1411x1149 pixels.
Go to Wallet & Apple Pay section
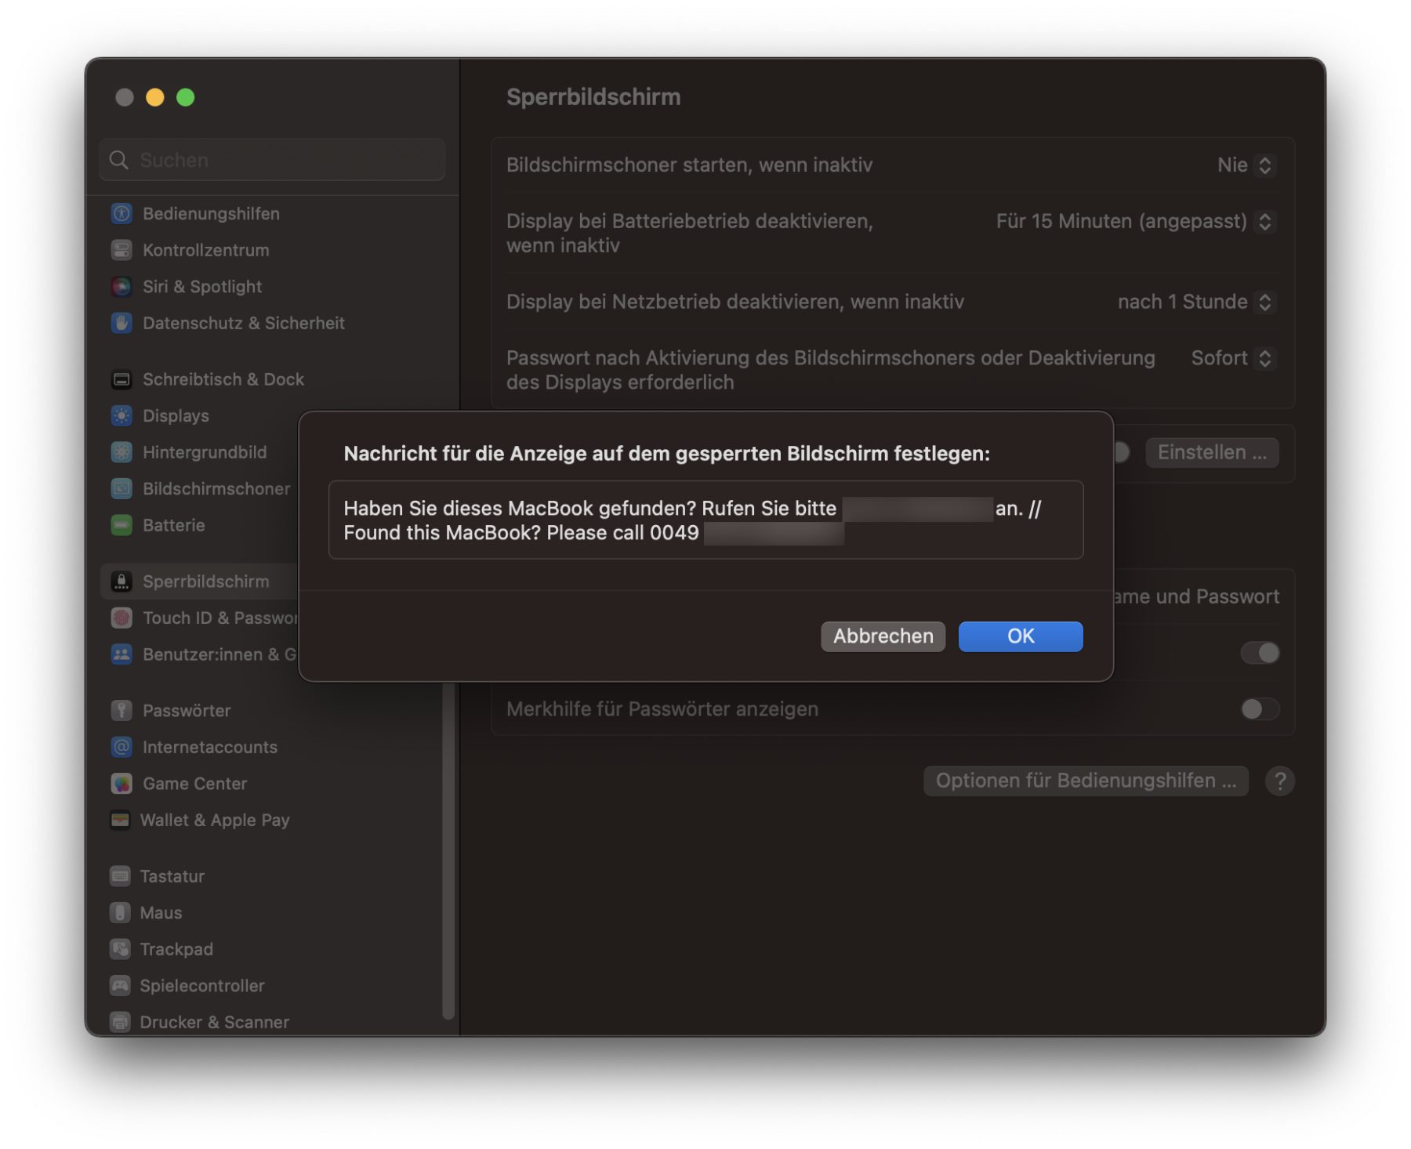pos(214,820)
